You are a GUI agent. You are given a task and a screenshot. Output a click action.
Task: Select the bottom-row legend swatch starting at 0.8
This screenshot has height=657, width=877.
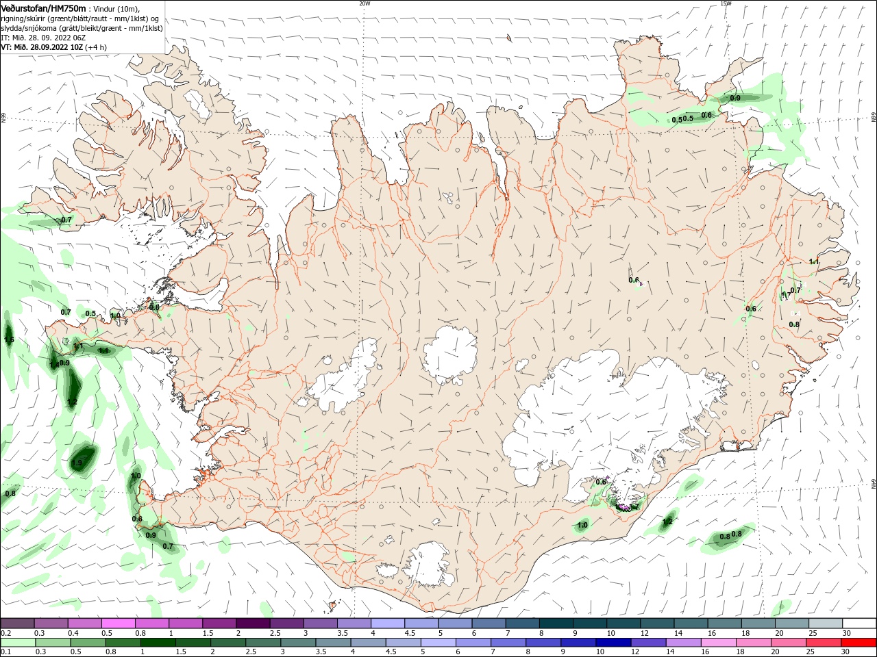point(123,643)
